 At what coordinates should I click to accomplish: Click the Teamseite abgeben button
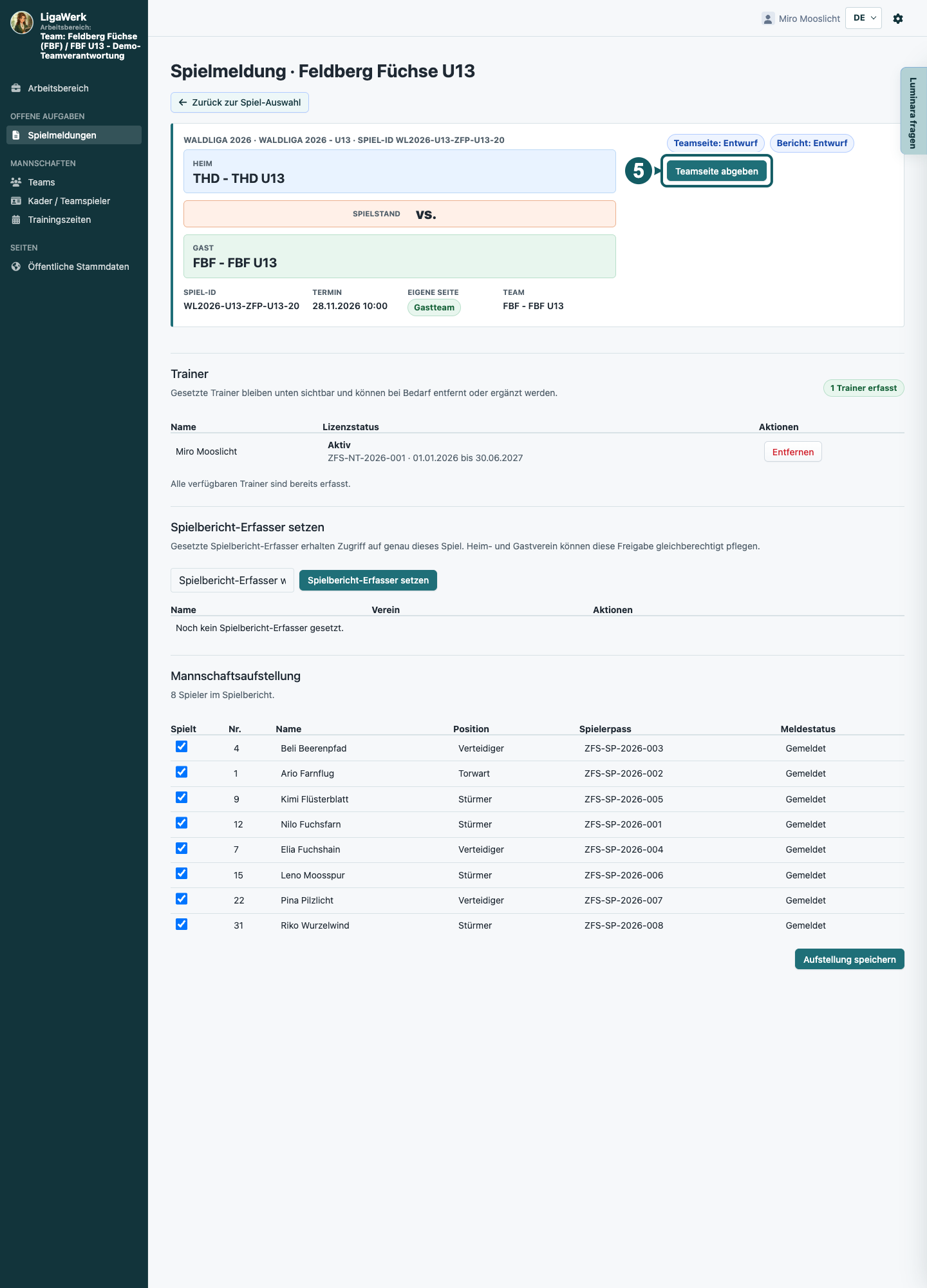click(x=716, y=171)
